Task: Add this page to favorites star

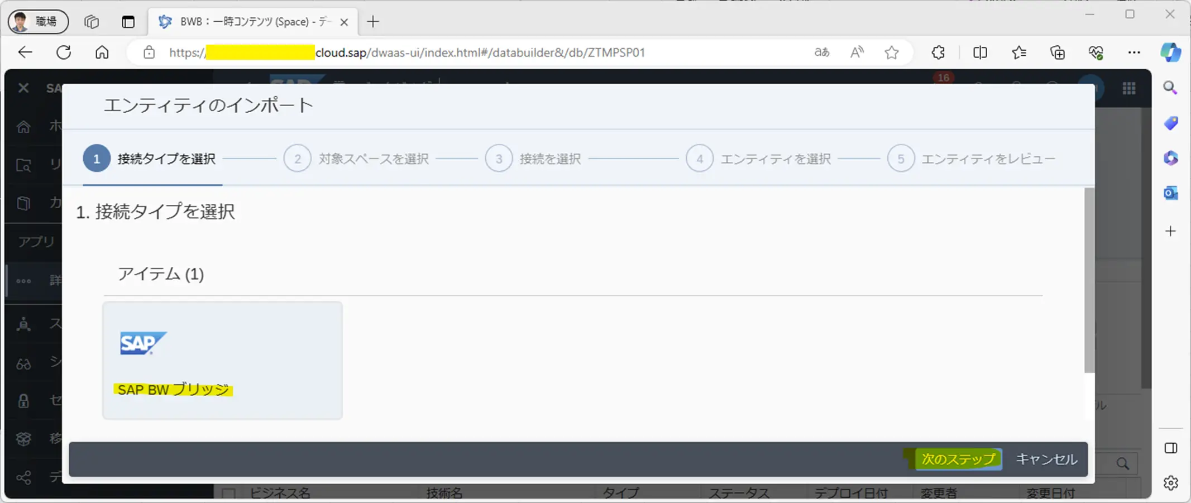Action: tap(892, 52)
